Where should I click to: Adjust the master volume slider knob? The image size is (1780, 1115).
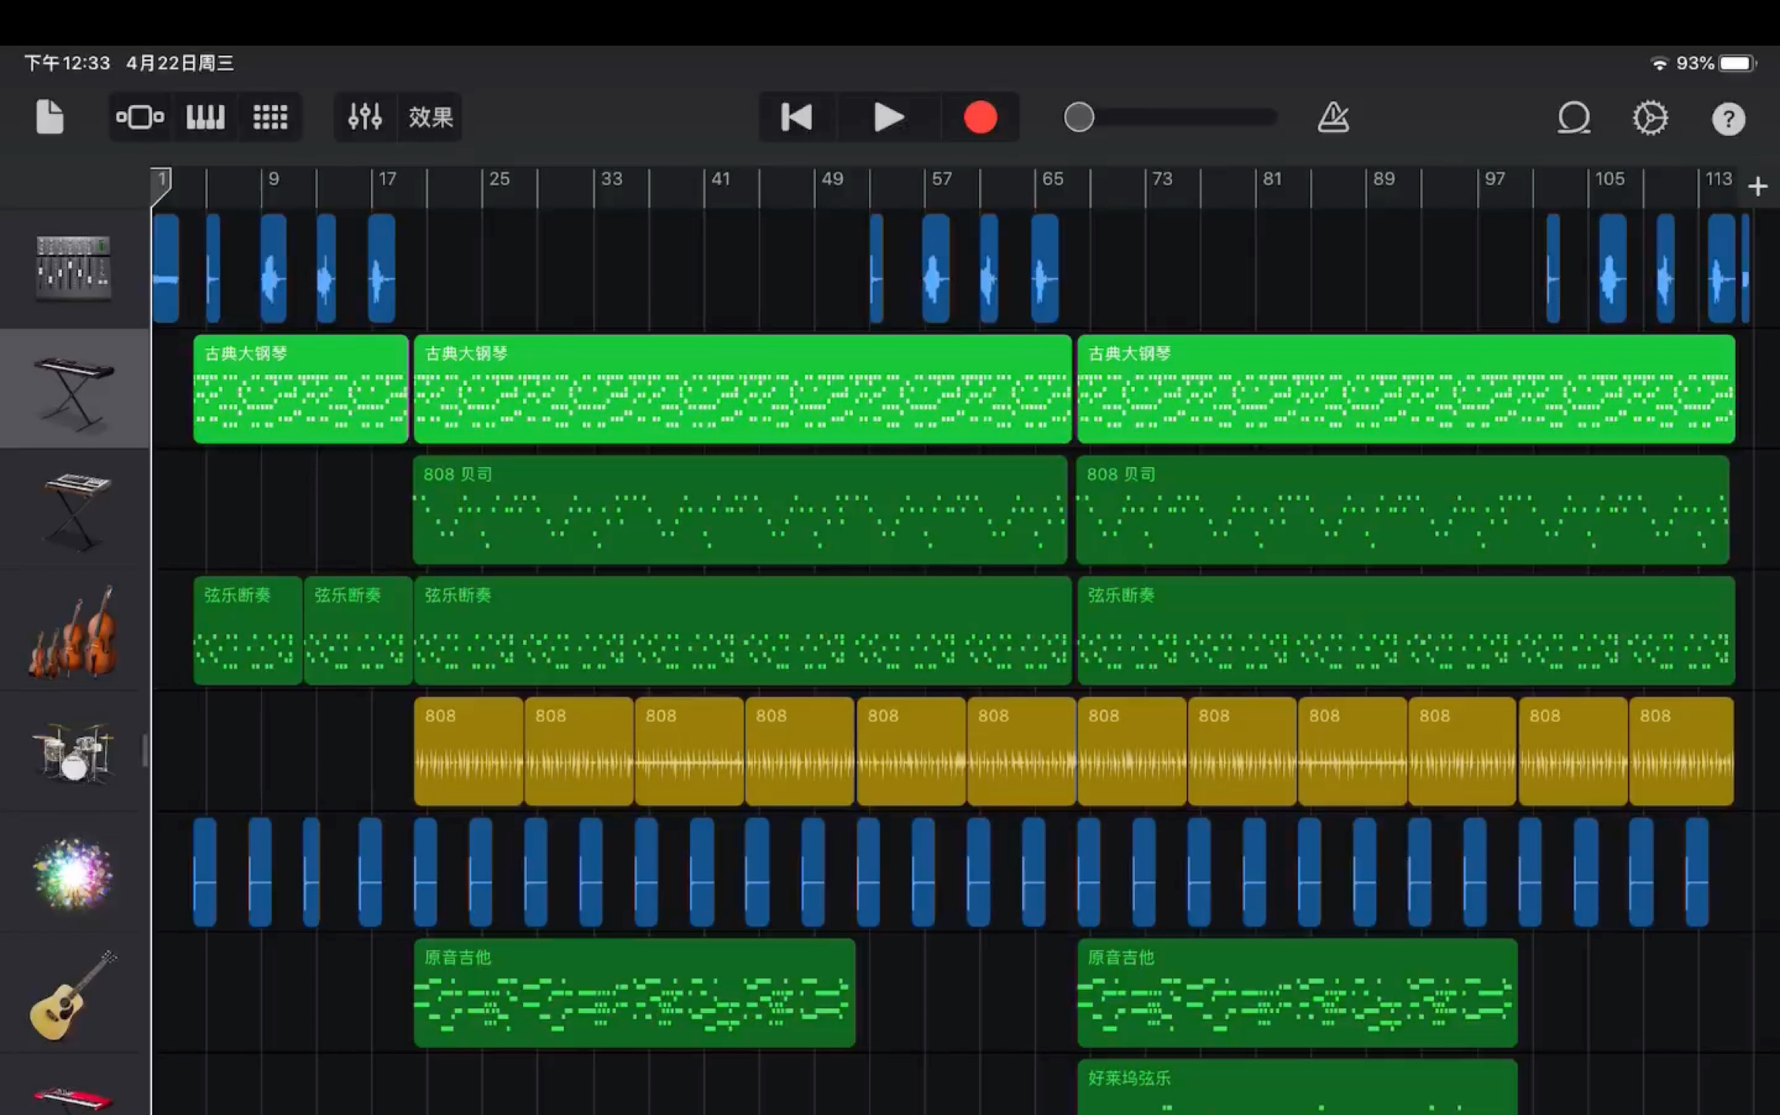click(1079, 117)
